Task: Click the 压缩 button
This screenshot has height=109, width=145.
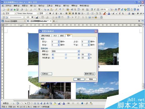Action: pyautogui.click(x=46, y=74)
